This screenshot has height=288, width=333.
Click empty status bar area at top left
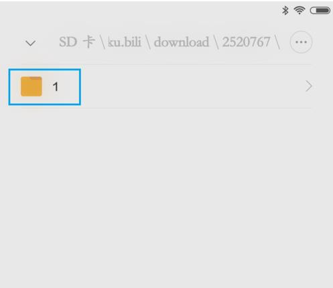(134, 11)
